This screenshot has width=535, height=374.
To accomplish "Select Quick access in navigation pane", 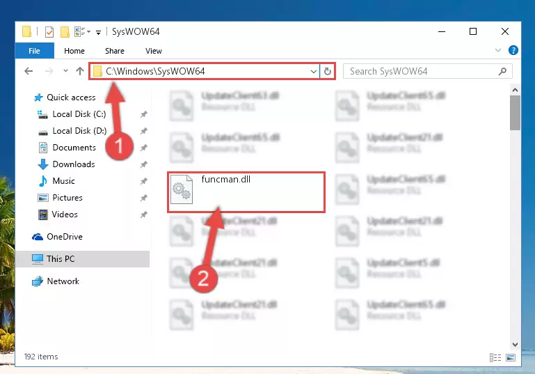I will (71, 98).
